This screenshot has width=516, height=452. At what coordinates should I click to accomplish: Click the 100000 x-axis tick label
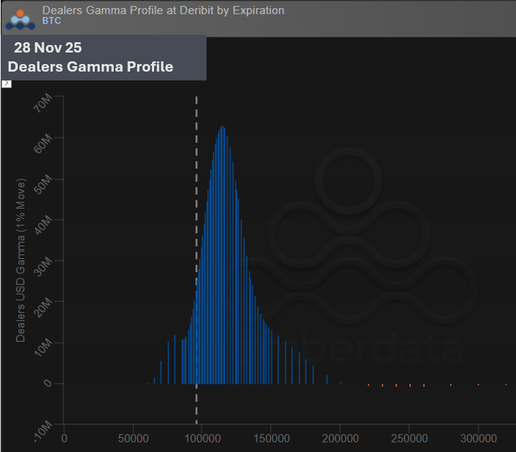(202, 436)
